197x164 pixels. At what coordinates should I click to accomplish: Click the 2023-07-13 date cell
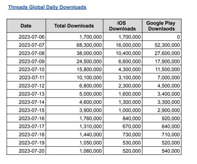tap(32, 94)
